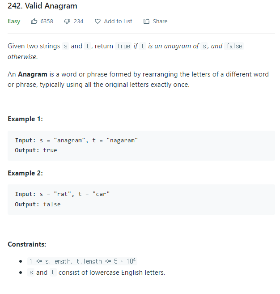Viewport: 280px width, 294px height.
Task: Click the bold Anagram word in the definition
Action: coord(32,74)
